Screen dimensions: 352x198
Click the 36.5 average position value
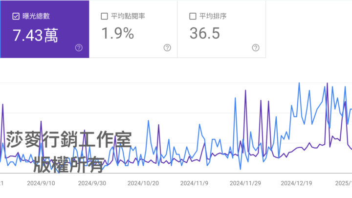(x=204, y=34)
